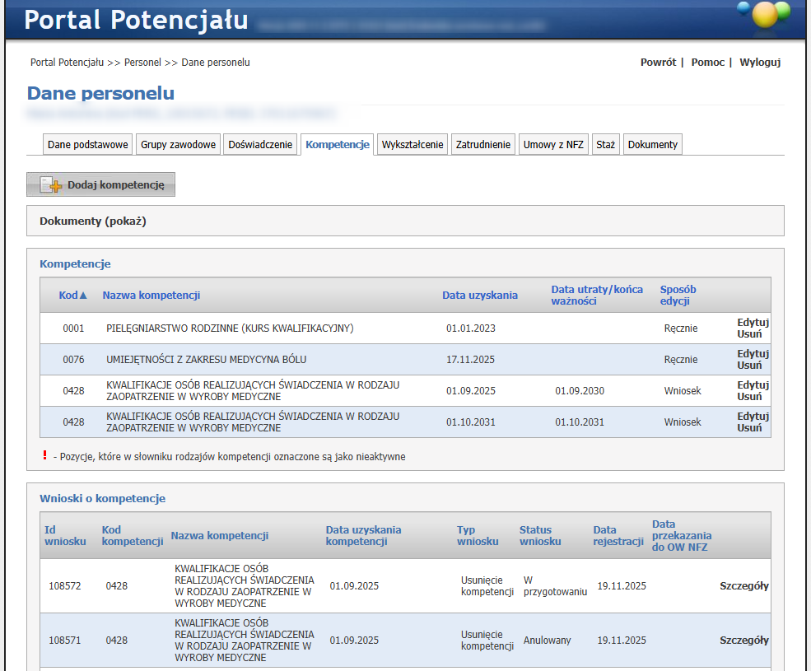This screenshot has height=671, width=811.
Task: Sort by Kod column ascending arrow
Action: (82, 296)
